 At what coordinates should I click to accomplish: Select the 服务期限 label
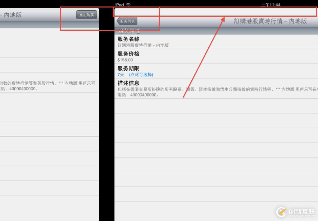point(128,68)
